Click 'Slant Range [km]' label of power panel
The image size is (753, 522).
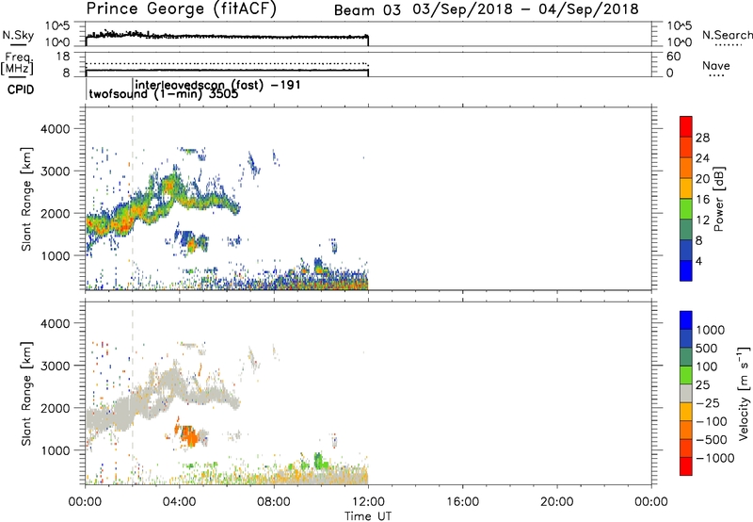pyautogui.click(x=26, y=199)
